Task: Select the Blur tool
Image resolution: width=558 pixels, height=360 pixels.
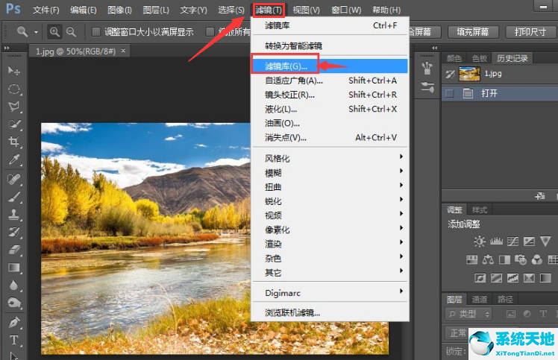Action: pyautogui.click(x=14, y=285)
